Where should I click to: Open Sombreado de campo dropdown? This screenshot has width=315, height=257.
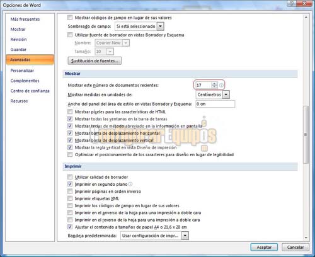tap(161, 26)
